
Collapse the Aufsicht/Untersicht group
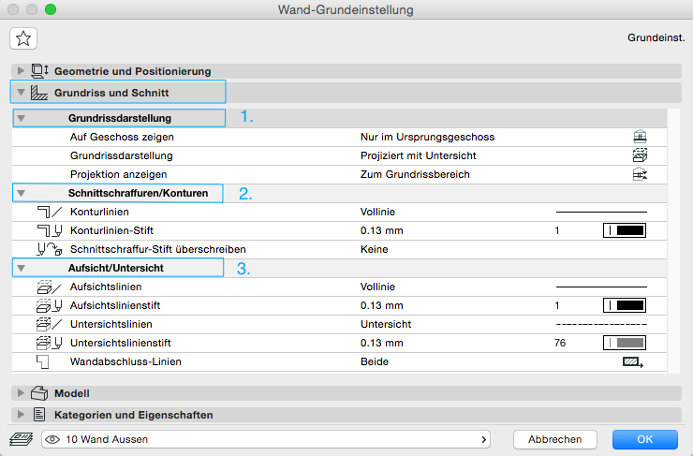[x=21, y=269]
